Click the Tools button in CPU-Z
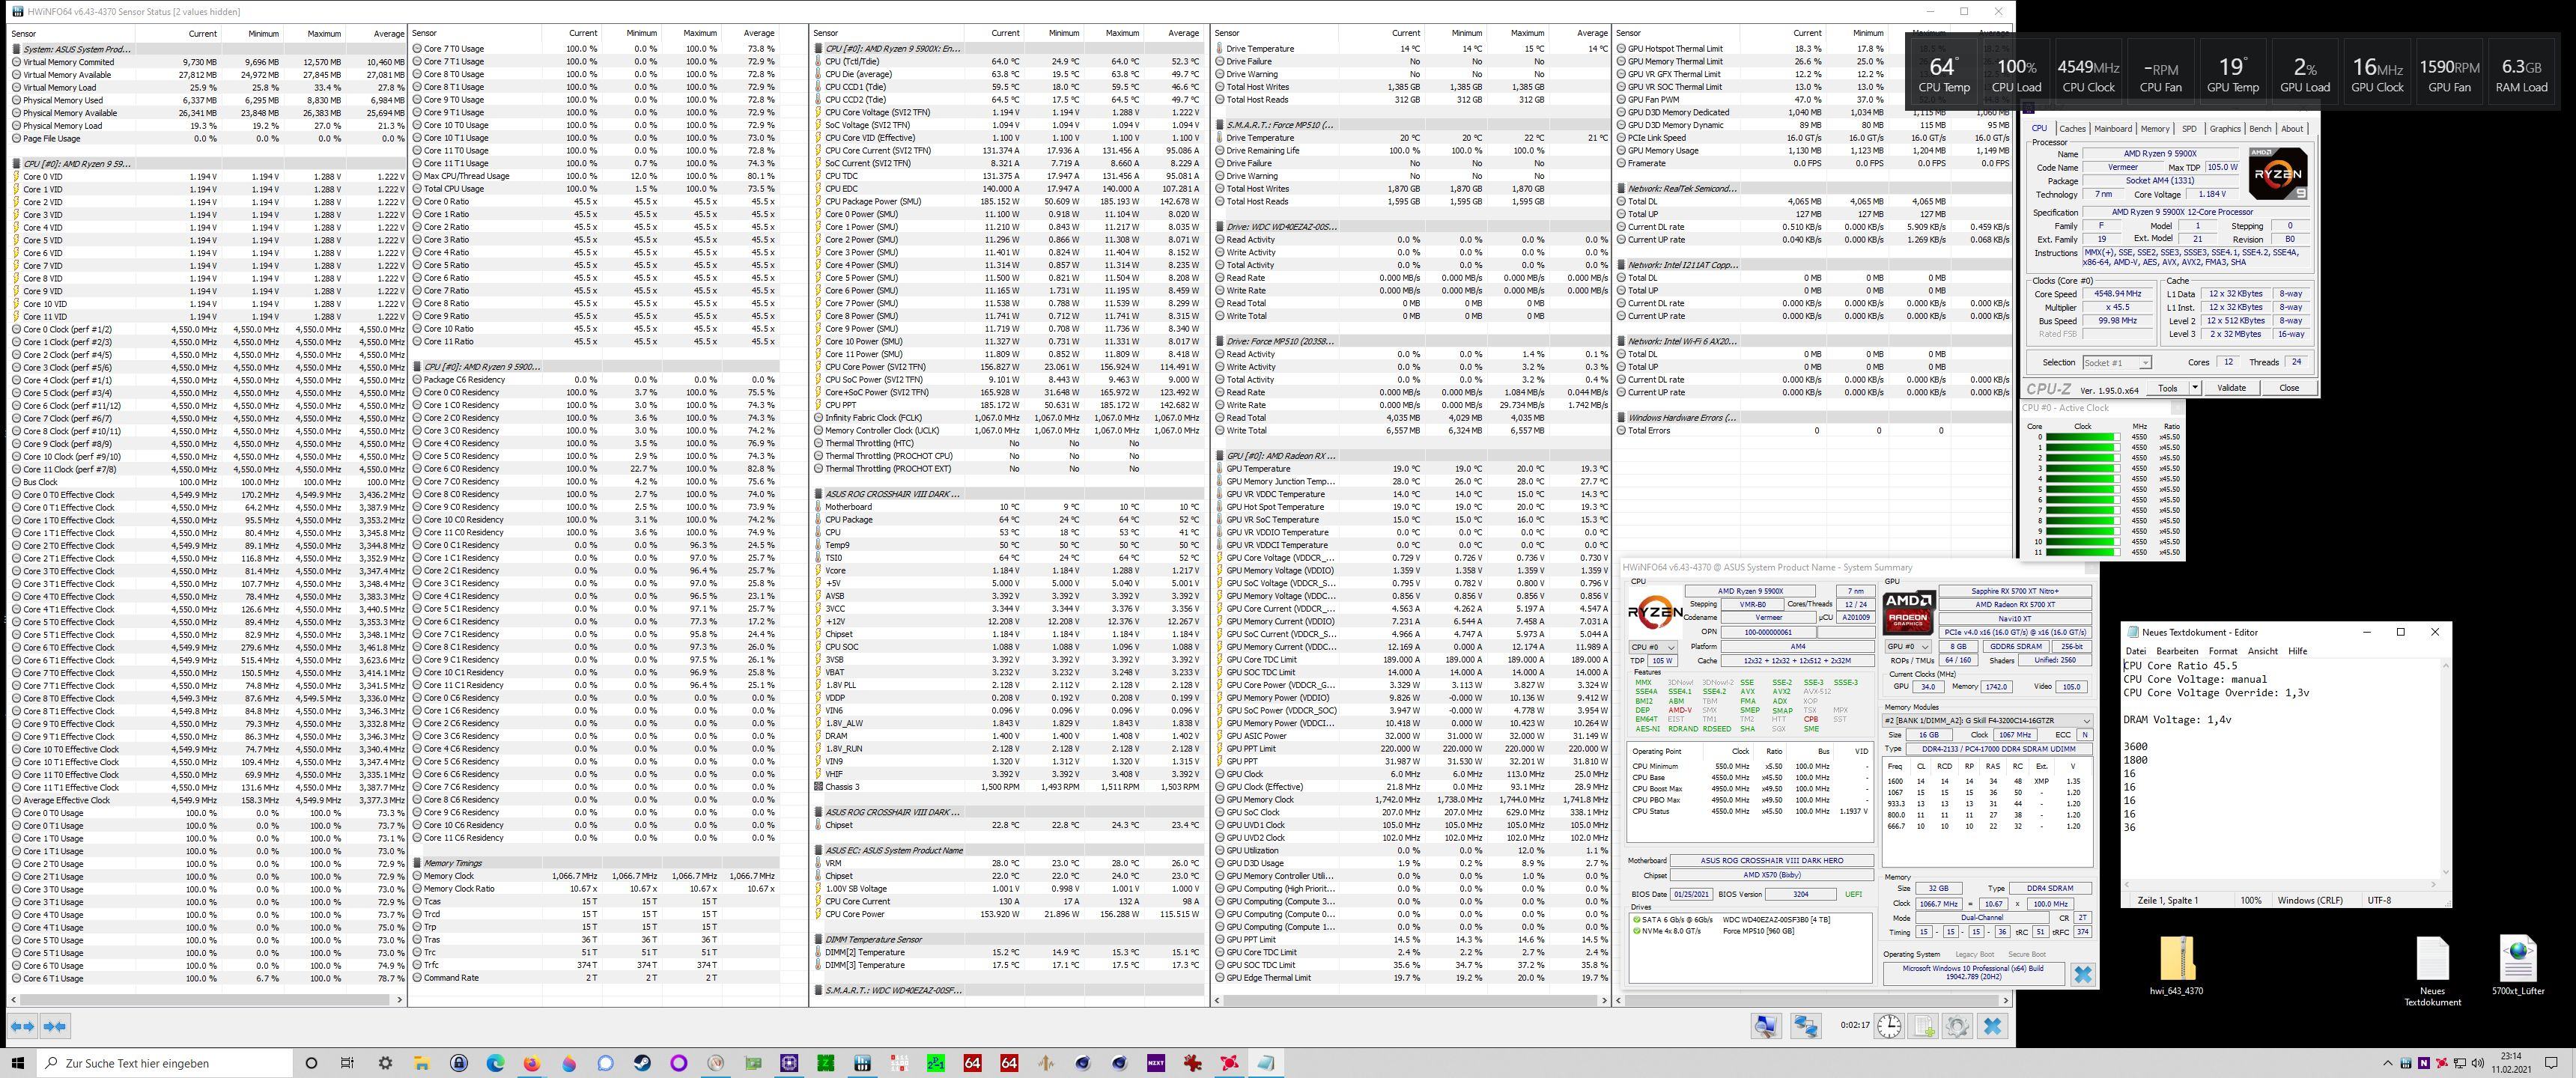Viewport: 2576px width, 1078px height. [2167, 388]
